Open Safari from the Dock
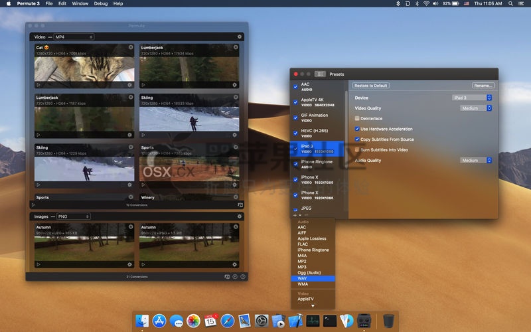Viewport: 531px width, 332px height. [227, 321]
